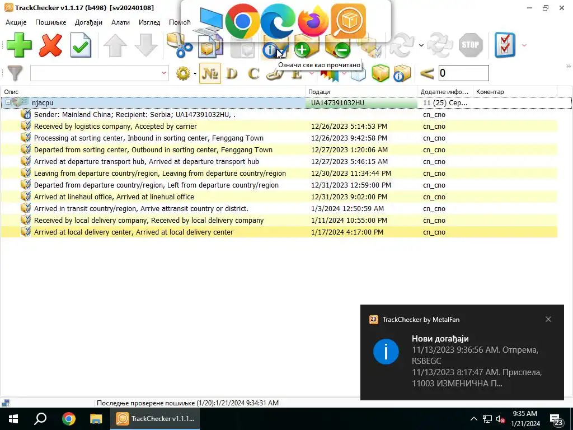Open the notification center icon in tray
Image resolution: width=573 pixels, height=430 pixels.
557,420
